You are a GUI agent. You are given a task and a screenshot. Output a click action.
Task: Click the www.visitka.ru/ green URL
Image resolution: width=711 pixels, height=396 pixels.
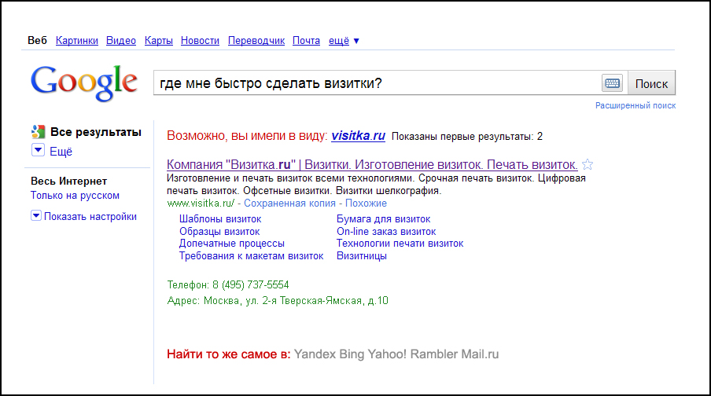201,203
